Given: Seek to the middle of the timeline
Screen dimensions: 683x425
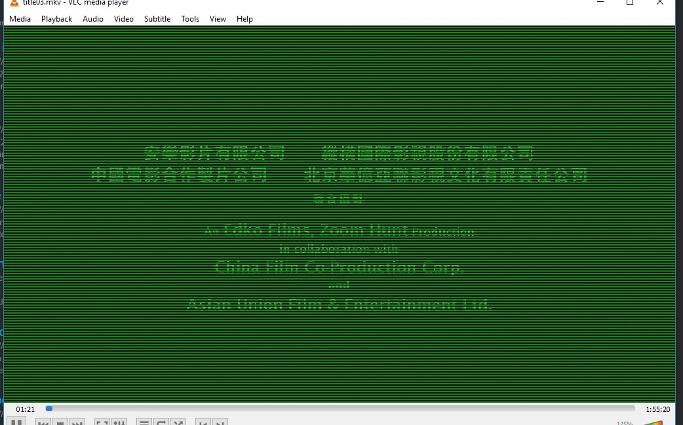Looking at the screenshot, I should pyautogui.click(x=340, y=409).
